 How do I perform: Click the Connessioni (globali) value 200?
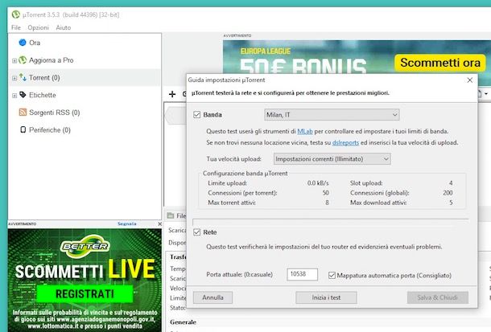tap(448, 193)
